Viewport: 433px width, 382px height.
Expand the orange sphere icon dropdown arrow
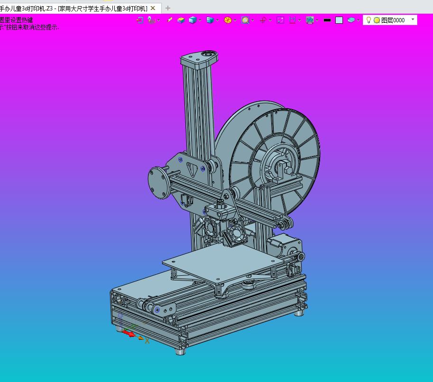coord(235,20)
